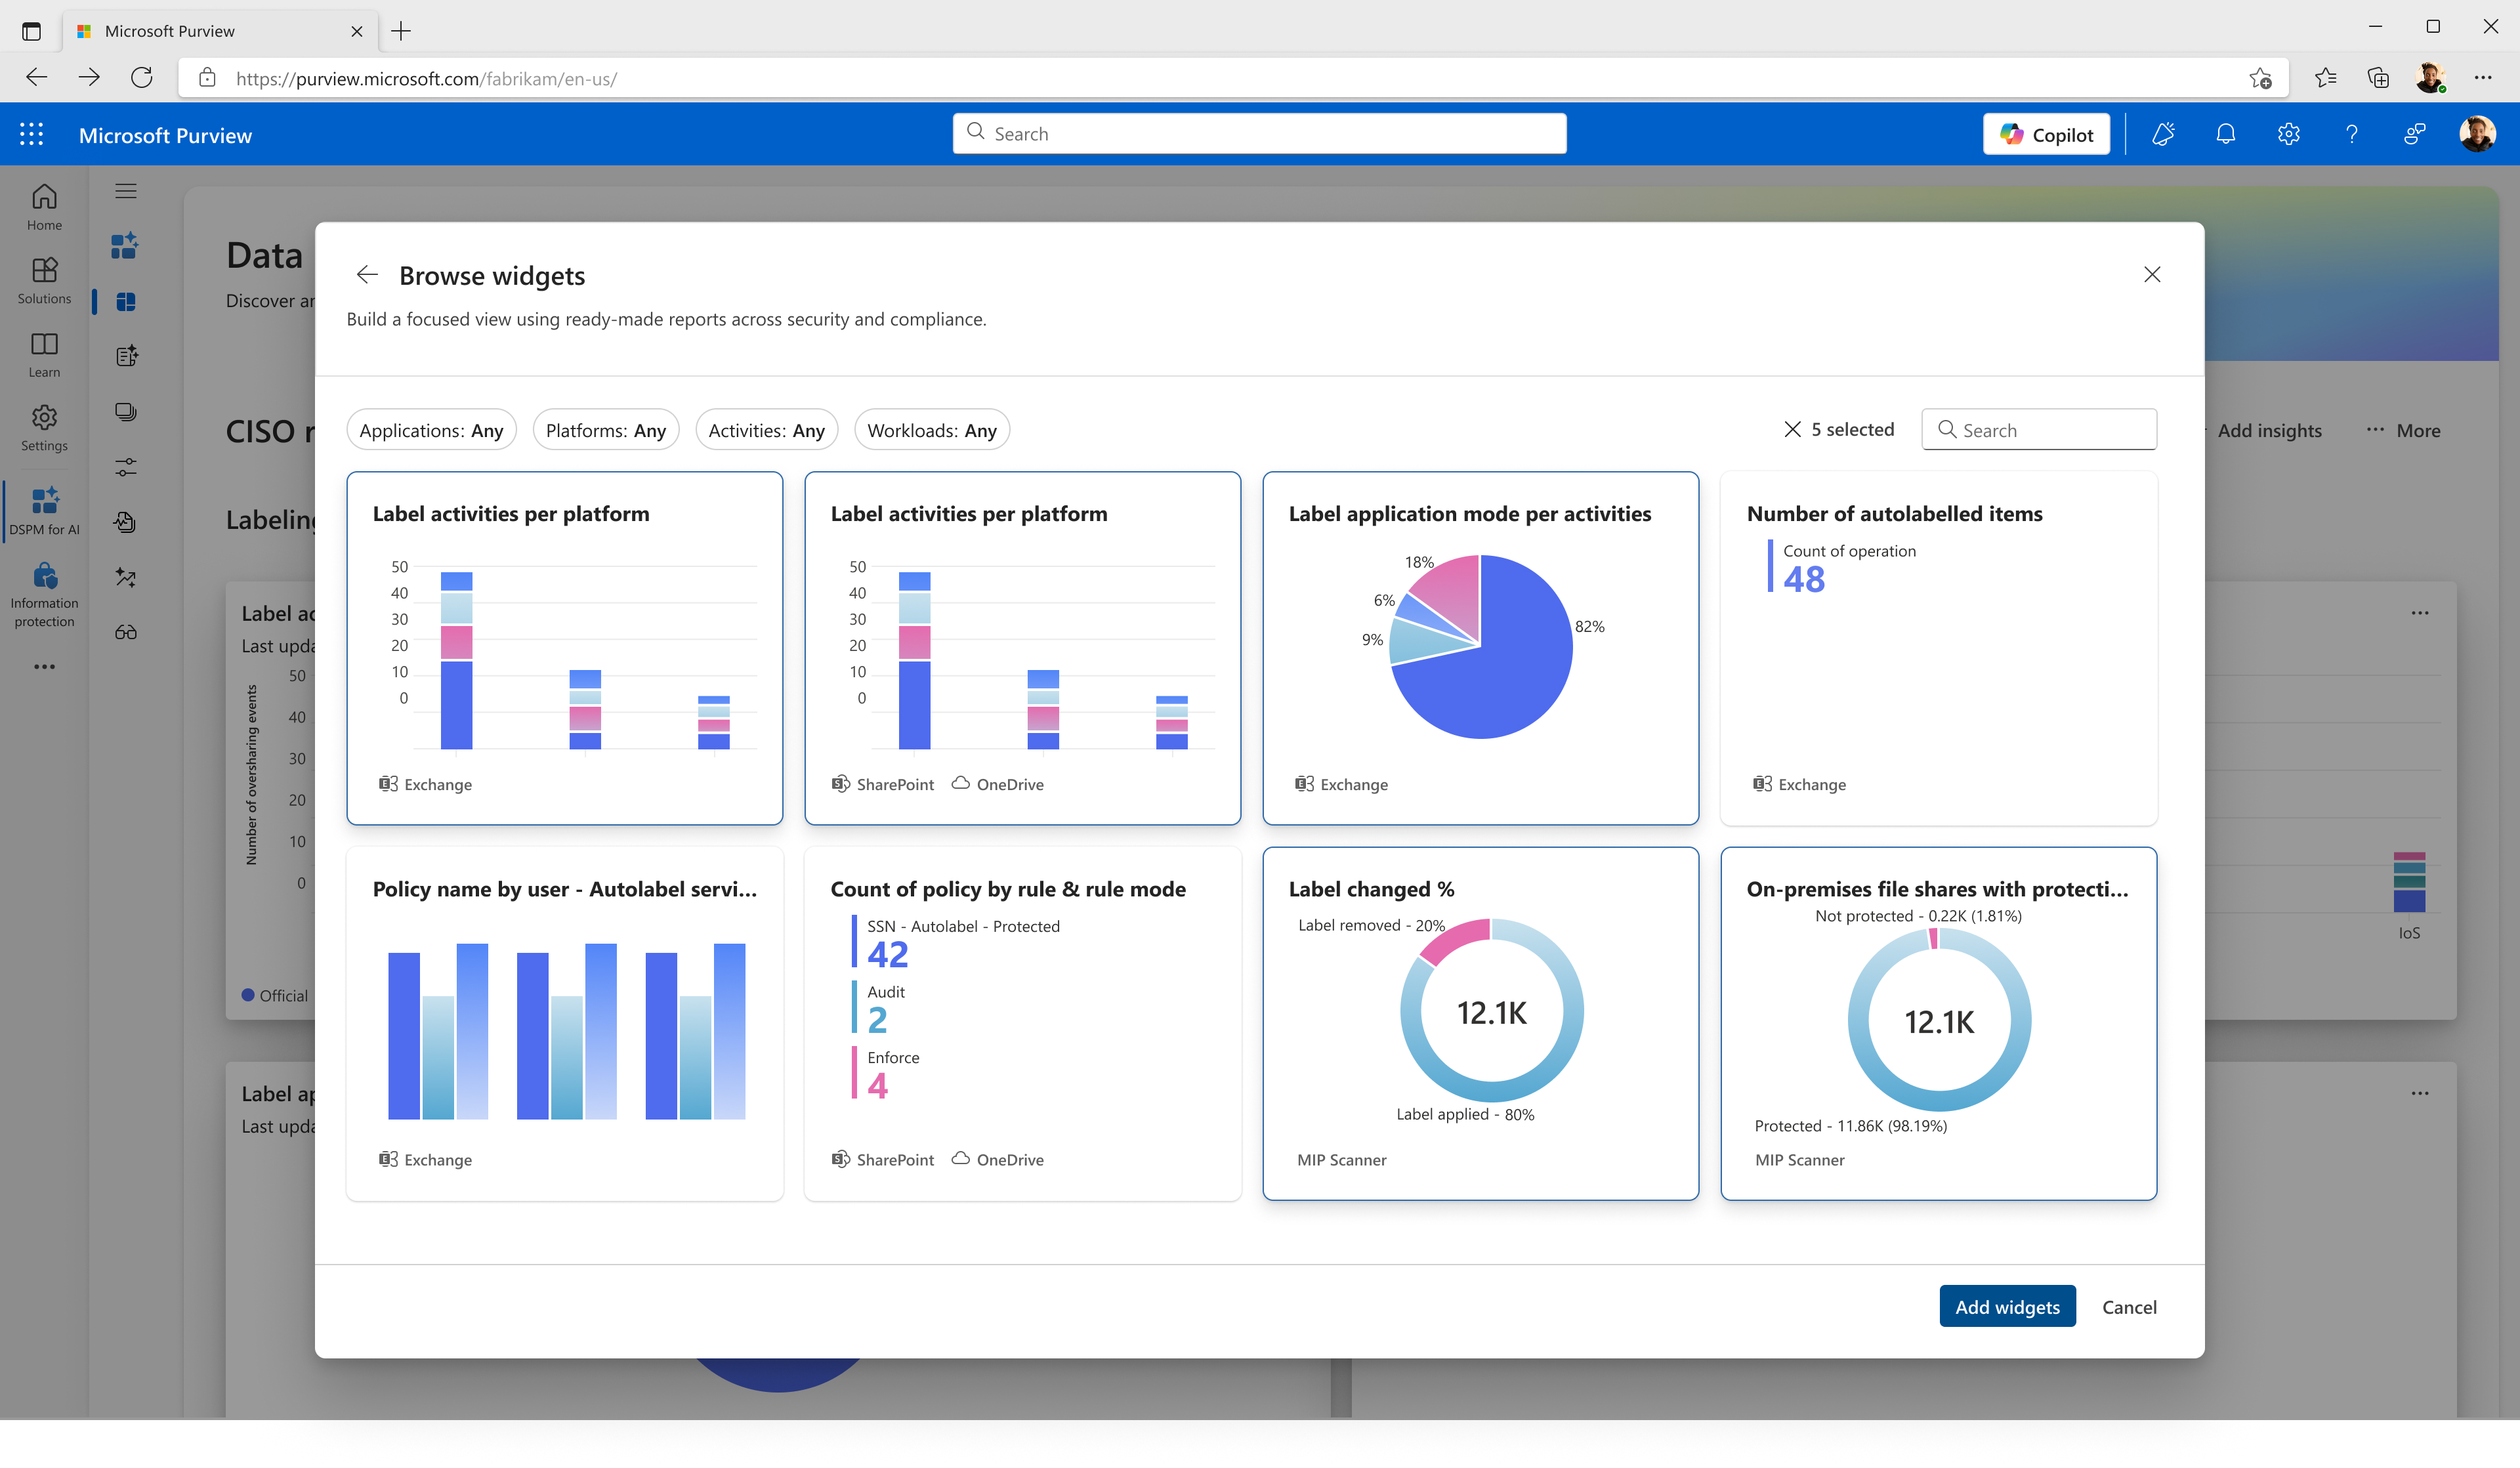Deselect On-premises file shares widget
The width and height of the screenshot is (2520, 1468).
1939,1024
